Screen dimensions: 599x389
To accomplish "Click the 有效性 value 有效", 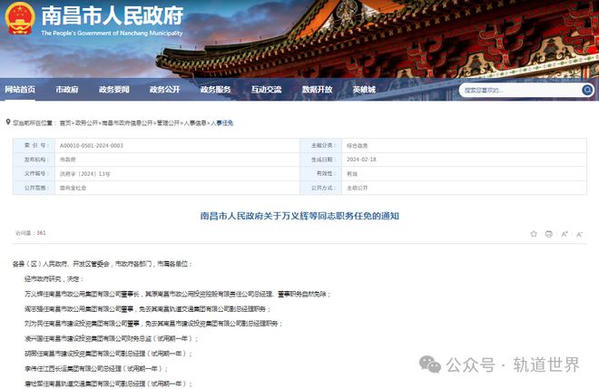I will (352, 174).
